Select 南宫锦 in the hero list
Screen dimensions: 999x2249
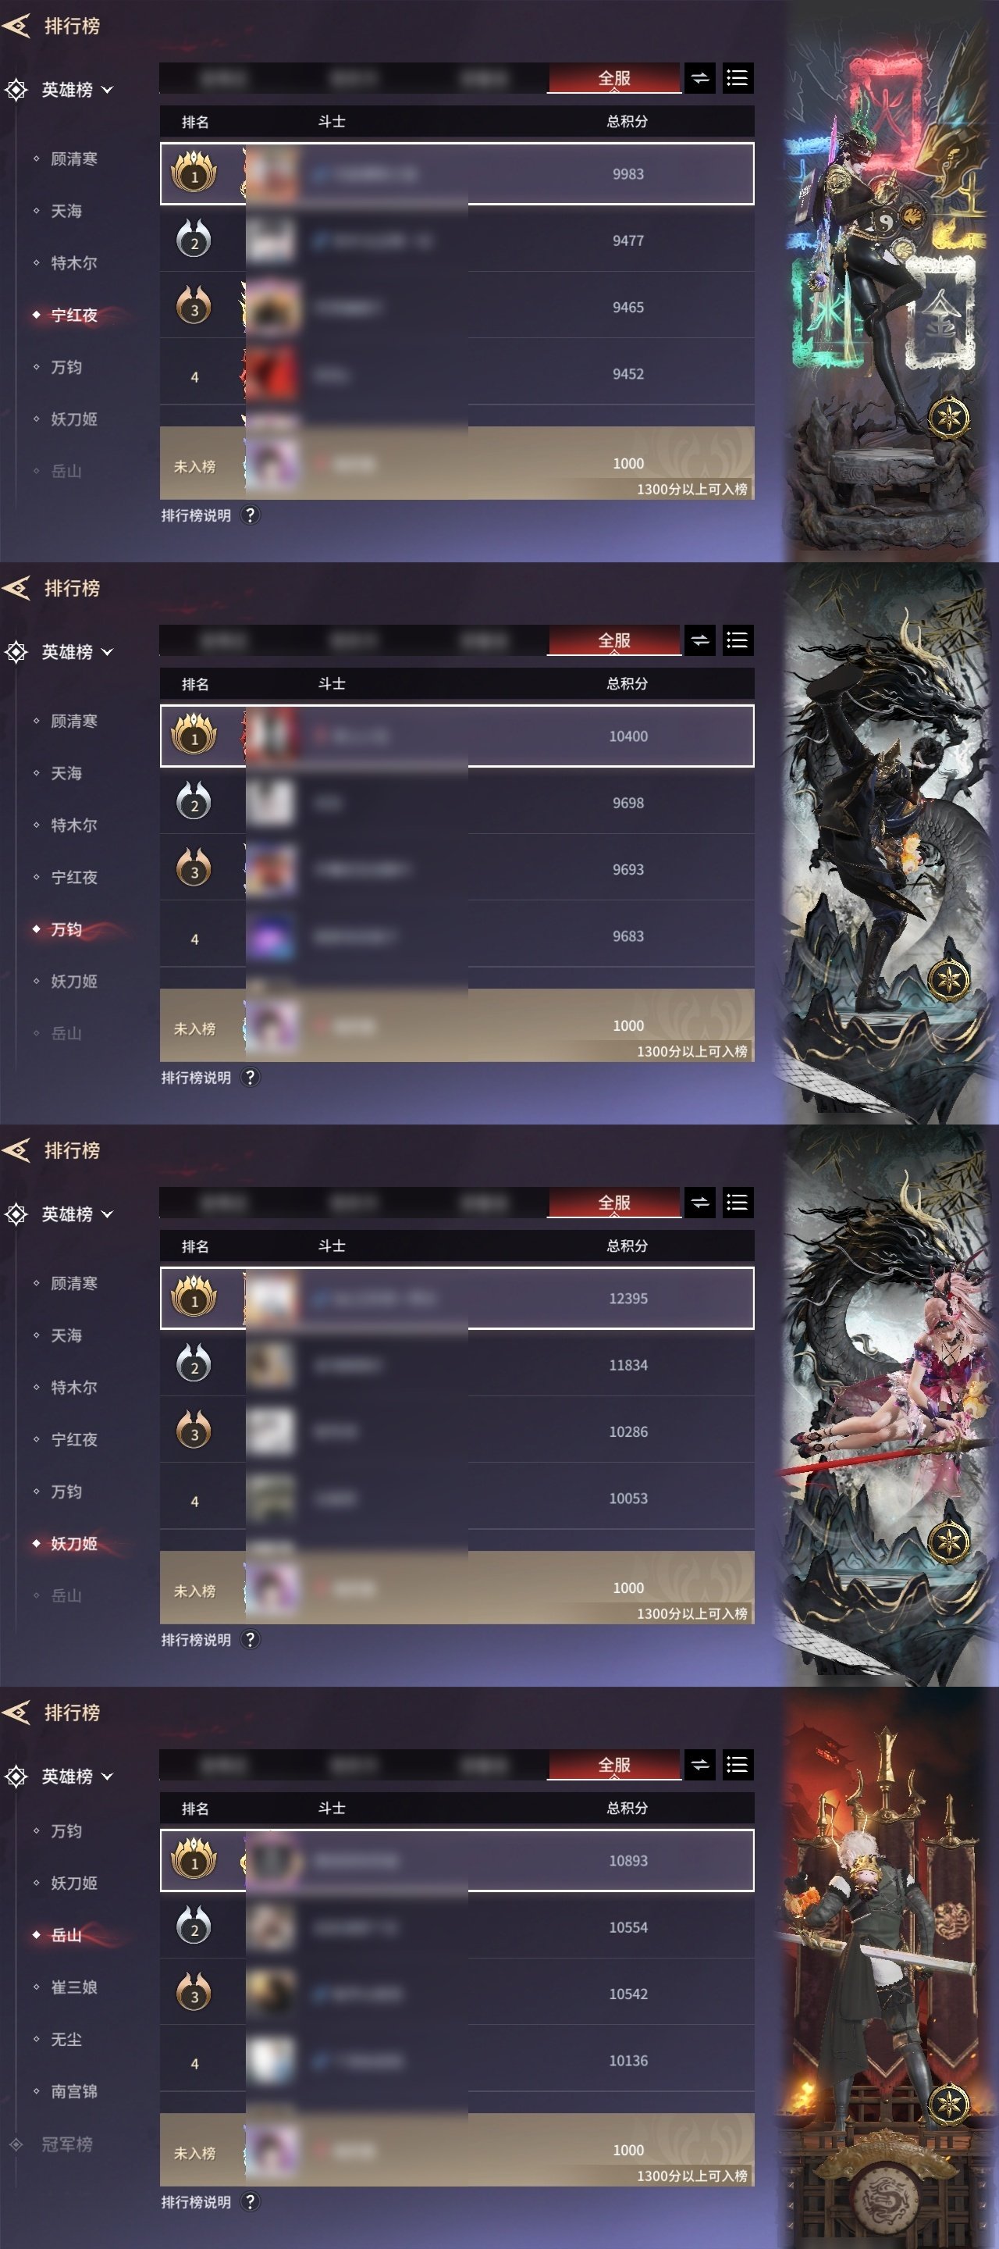coord(73,2092)
